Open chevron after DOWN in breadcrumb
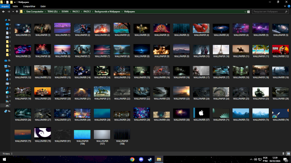Image resolution: width=291 pixels, height=163 pixels. click(71, 12)
